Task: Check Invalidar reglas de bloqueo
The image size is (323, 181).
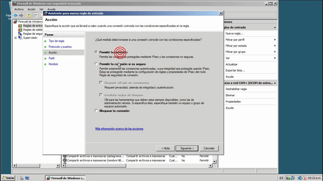Action: coord(101,95)
